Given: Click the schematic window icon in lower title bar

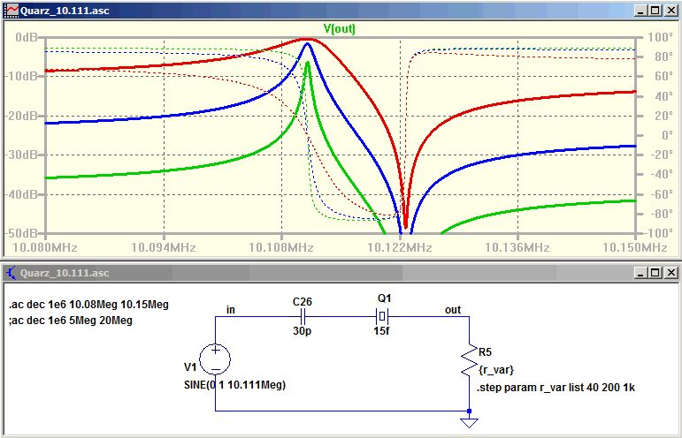Looking at the screenshot, I should [x=11, y=273].
